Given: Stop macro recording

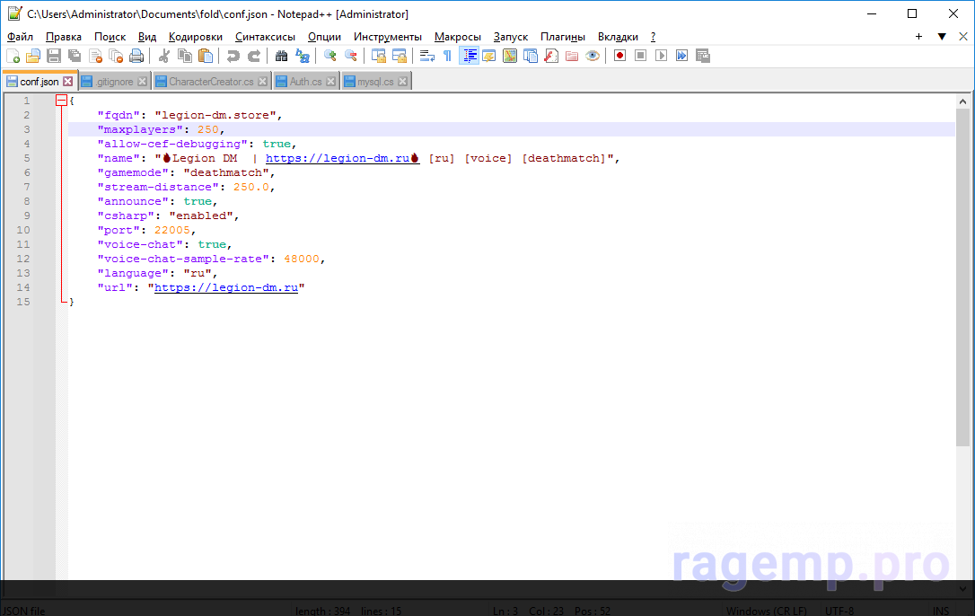Looking at the screenshot, I should point(640,56).
